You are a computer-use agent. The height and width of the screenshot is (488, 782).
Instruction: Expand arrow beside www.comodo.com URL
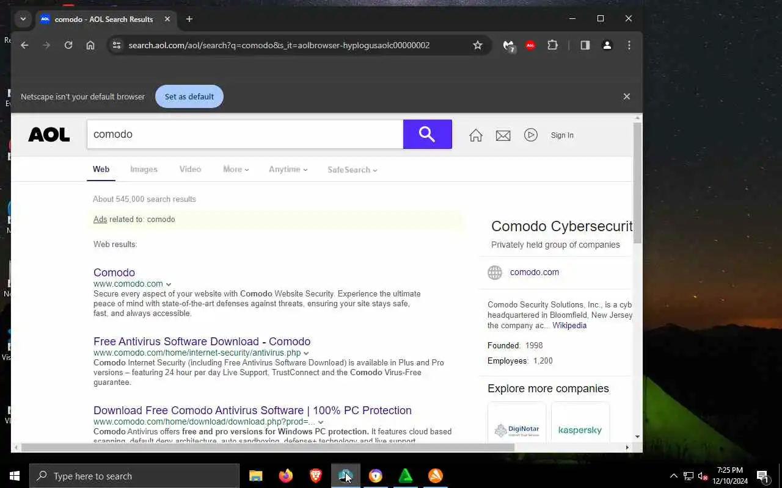tap(169, 284)
